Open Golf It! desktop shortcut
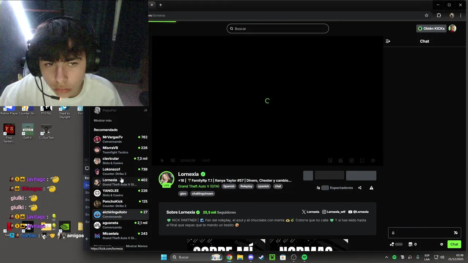The image size is (468, 263). (27, 132)
